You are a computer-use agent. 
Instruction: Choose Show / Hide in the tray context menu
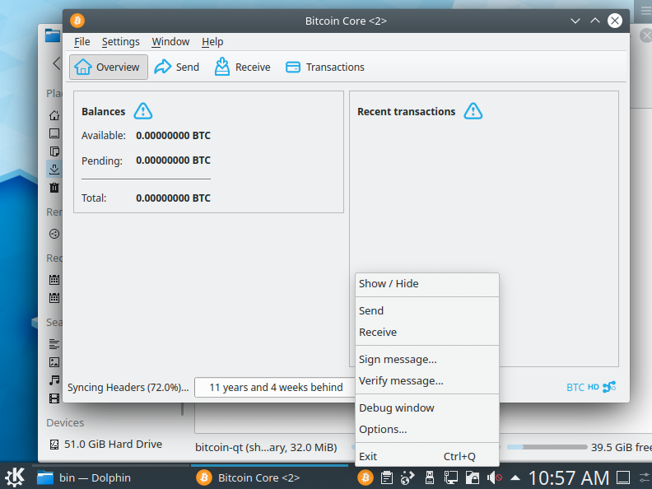pyautogui.click(x=427, y=283)
